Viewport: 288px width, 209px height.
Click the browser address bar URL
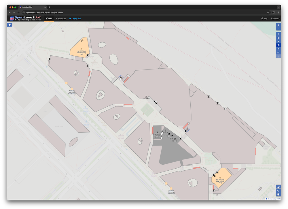pyautogui.click(x=45, y=12)
